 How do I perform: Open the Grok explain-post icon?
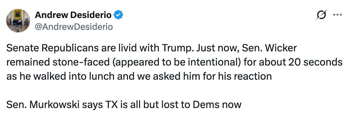[x=321, y=15]
